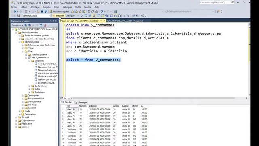Click the Refresh icon in Object Explorer toolbar
Image resolution: width=259 pixels, height=146 pixels.
[x=41, y=25]
